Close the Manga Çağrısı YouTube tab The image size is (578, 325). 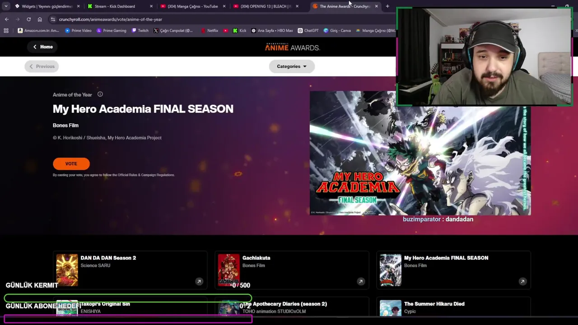pos(224,6)
